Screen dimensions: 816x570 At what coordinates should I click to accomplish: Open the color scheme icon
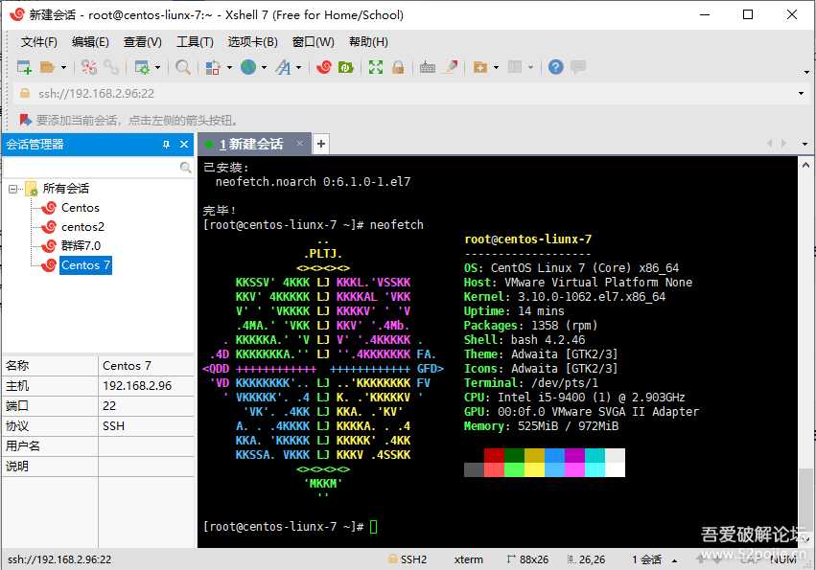coord(213,67)
